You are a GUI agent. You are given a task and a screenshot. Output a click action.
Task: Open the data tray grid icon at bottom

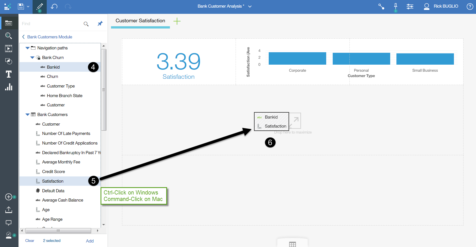click(293, 244)
